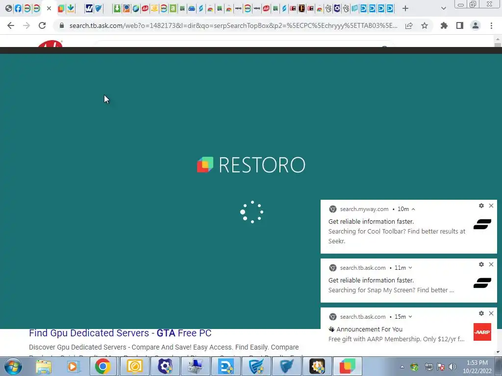Screen dimensions: 502x376
Task: Open the Chrome three-dot menu
Action: tap(491, 25)
